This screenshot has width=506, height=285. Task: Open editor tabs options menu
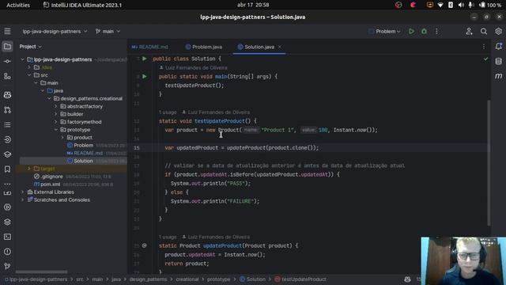[x=483, y=47]
